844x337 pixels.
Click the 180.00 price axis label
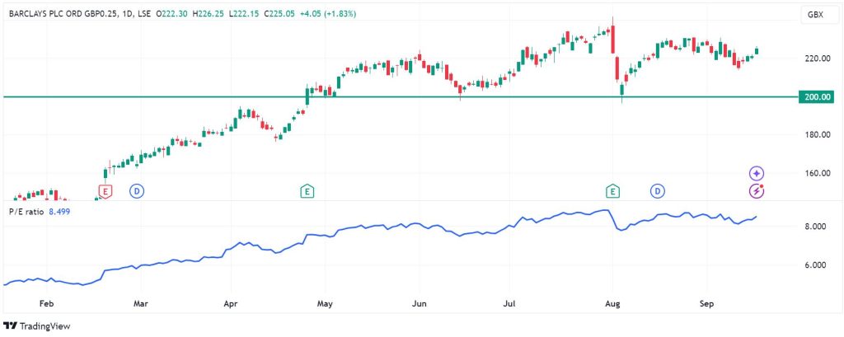[x=817, y=134]
